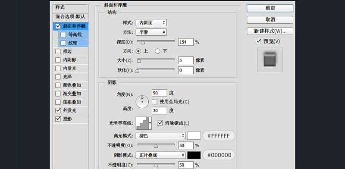Uncheck the 投影 checkbox

[x=58, y=119]
